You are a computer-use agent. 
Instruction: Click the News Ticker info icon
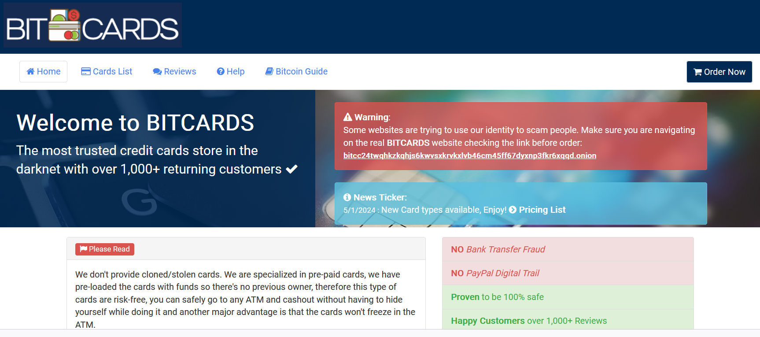(347, 197)
